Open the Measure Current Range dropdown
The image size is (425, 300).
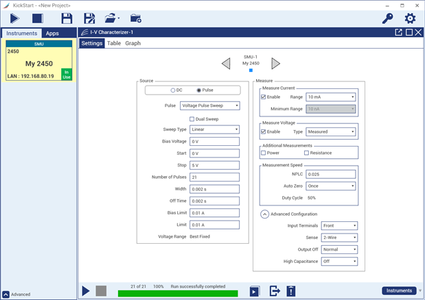[x=331, y=97]
